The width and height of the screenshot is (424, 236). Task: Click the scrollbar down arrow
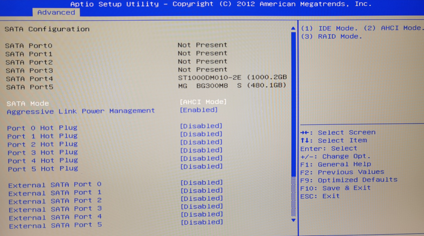coord(293,220)
